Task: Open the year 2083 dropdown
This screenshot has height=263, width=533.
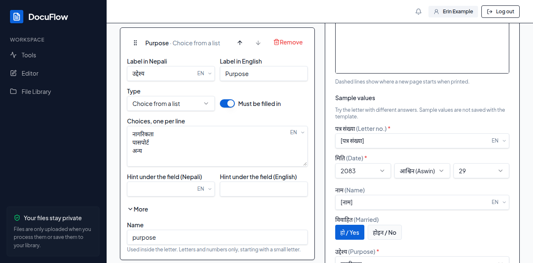Action: point(363,171)
